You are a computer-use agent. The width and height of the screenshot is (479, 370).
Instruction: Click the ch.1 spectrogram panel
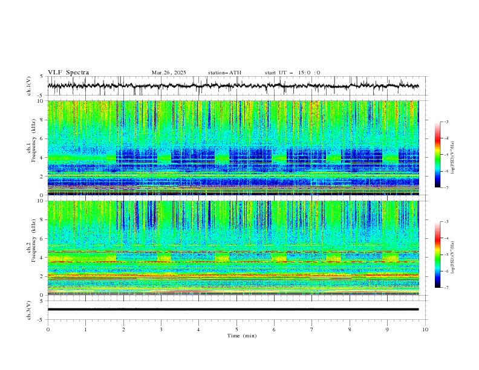pos(233,148)
